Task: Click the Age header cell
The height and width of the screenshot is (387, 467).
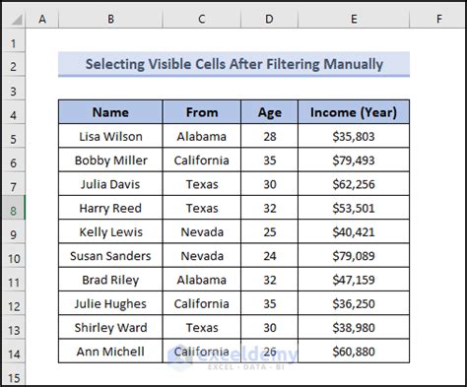Action: point(269,112)
